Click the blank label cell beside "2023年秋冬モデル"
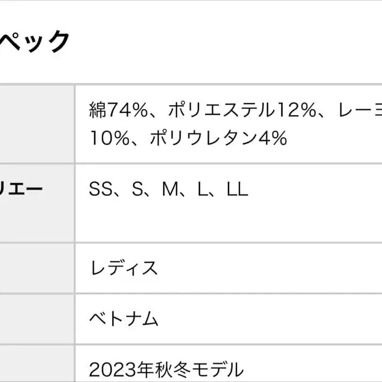The width and height of the screenshot is (382, 382). point(36,366)
